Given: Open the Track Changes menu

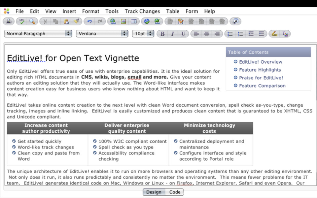Looking at the screenshot, I should pos(142,11).
